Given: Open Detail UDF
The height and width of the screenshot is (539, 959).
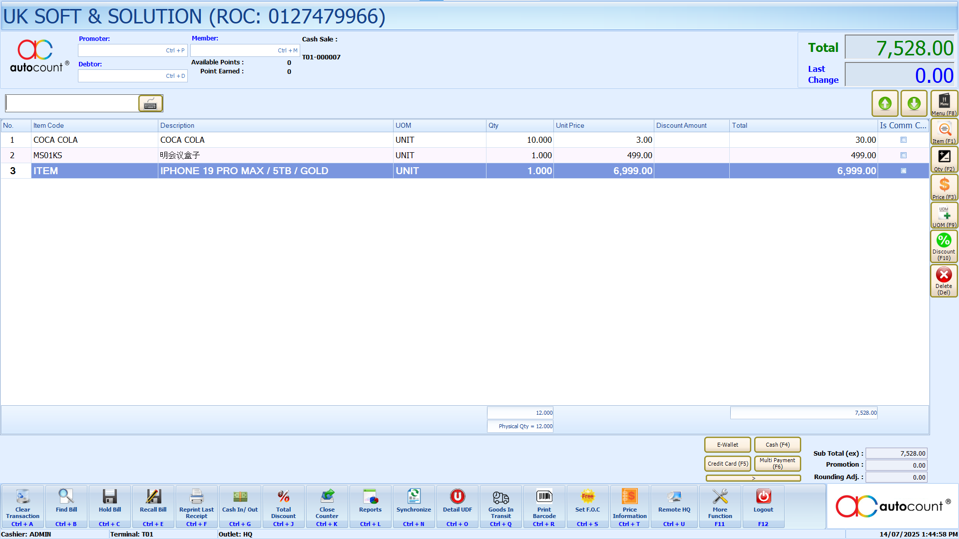Looking at the screenshot, I should [x=457, y=507].
